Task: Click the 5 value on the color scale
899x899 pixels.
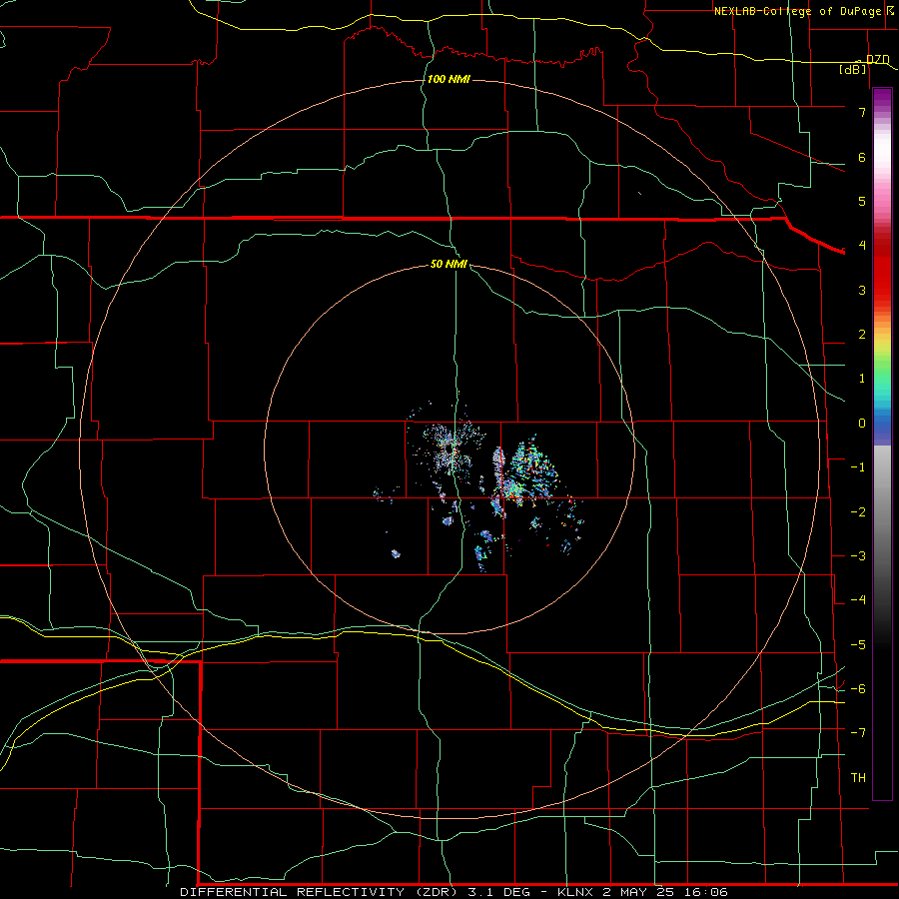Action: tap(862, 201)
